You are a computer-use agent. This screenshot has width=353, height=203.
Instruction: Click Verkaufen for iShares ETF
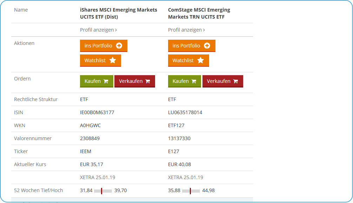(x=135, y=81)
